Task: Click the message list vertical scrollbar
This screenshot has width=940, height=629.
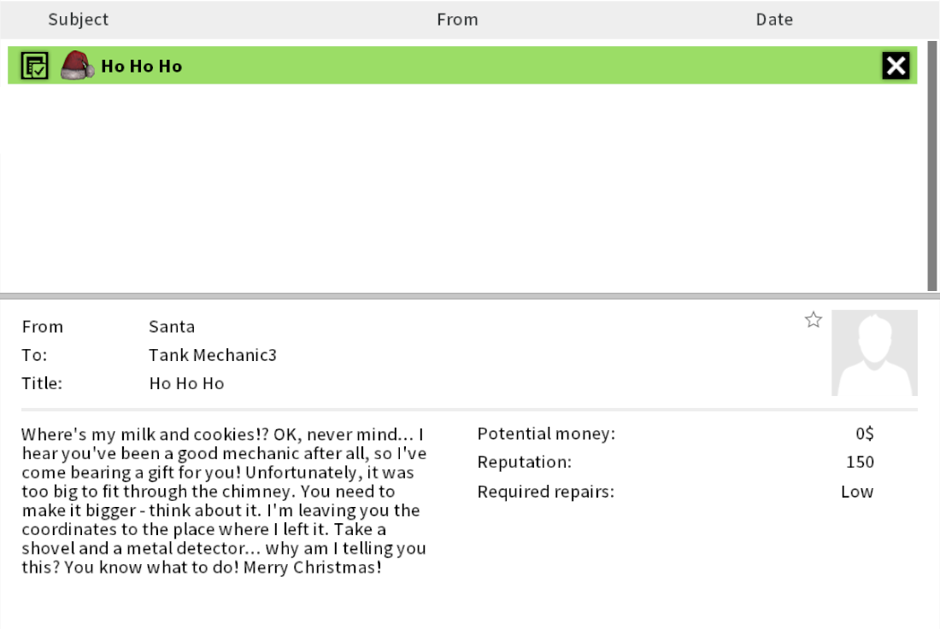Action: [x=931, y=162]
